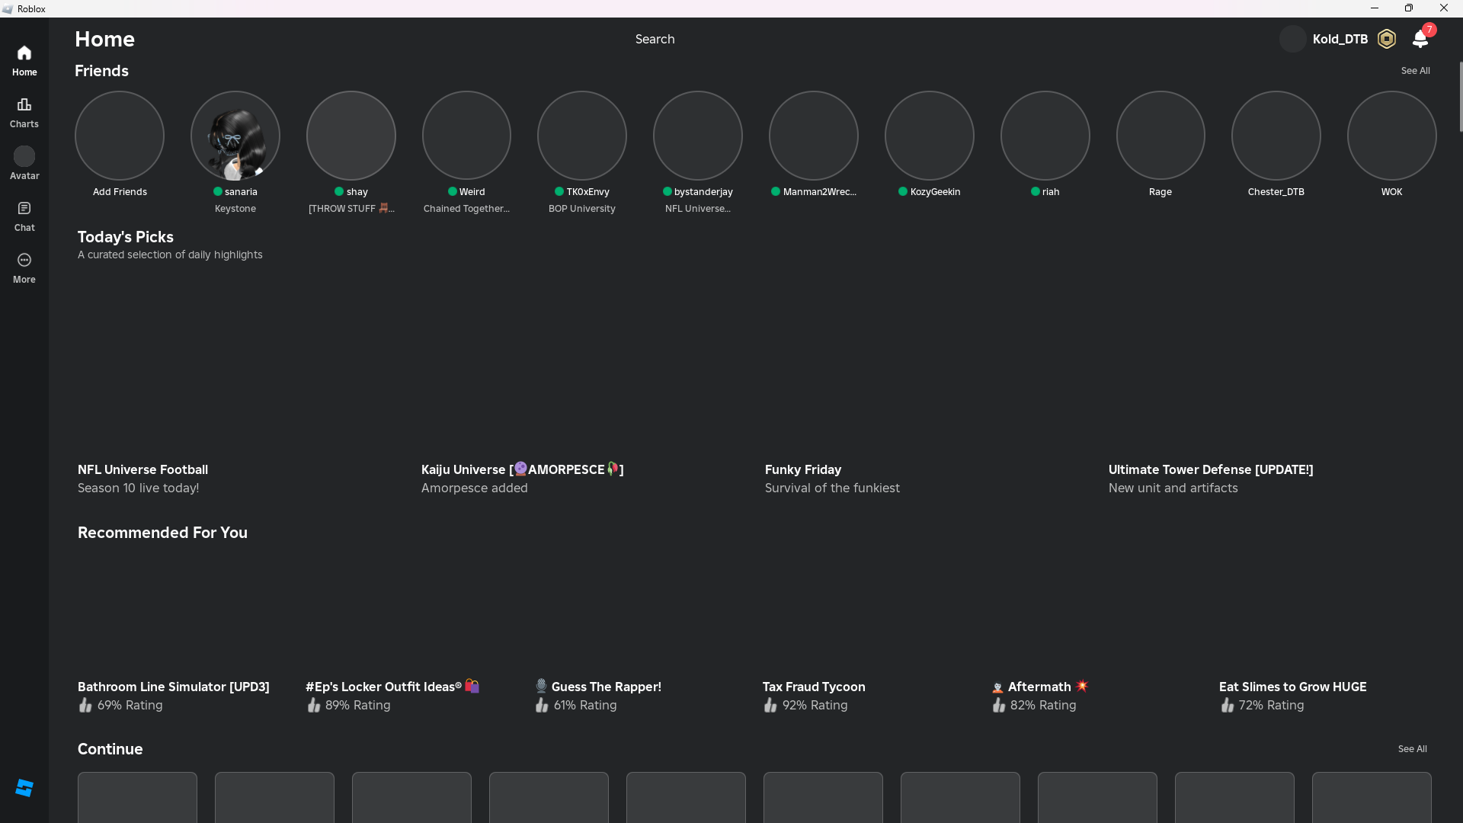Screen dimensions: 1463x823
Task: Click the Kold_DTB username
Action: tap(1340, 39)
